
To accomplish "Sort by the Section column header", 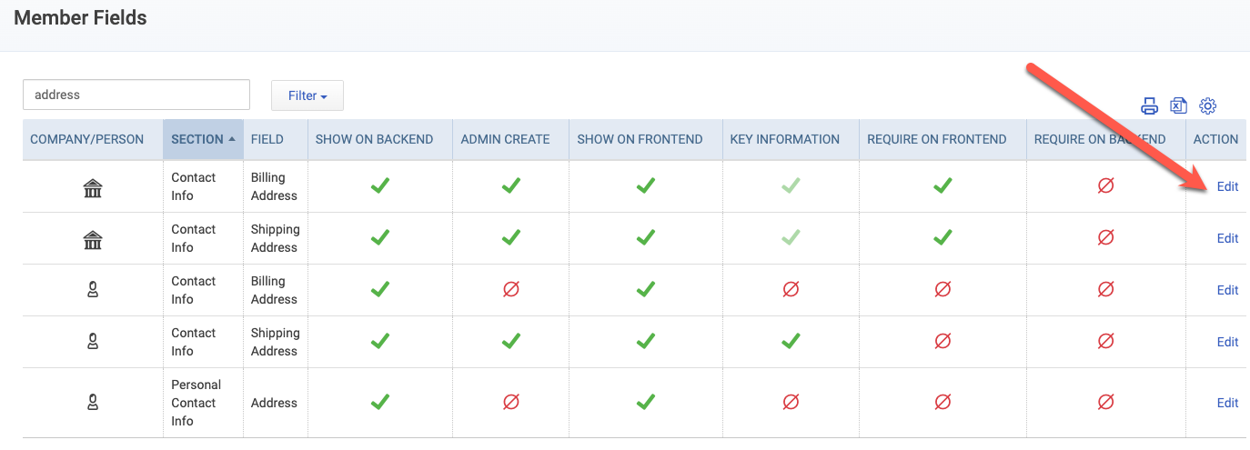I will pos(203,139).
